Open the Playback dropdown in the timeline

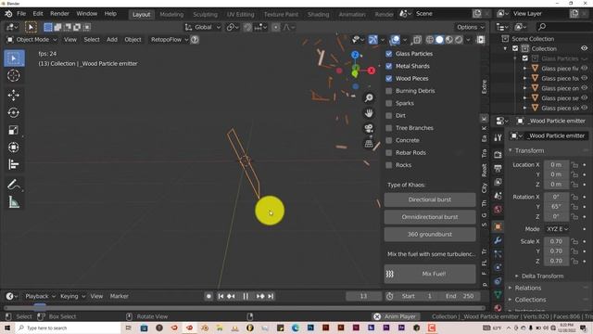pyautogui.click(x=40, y=296)
